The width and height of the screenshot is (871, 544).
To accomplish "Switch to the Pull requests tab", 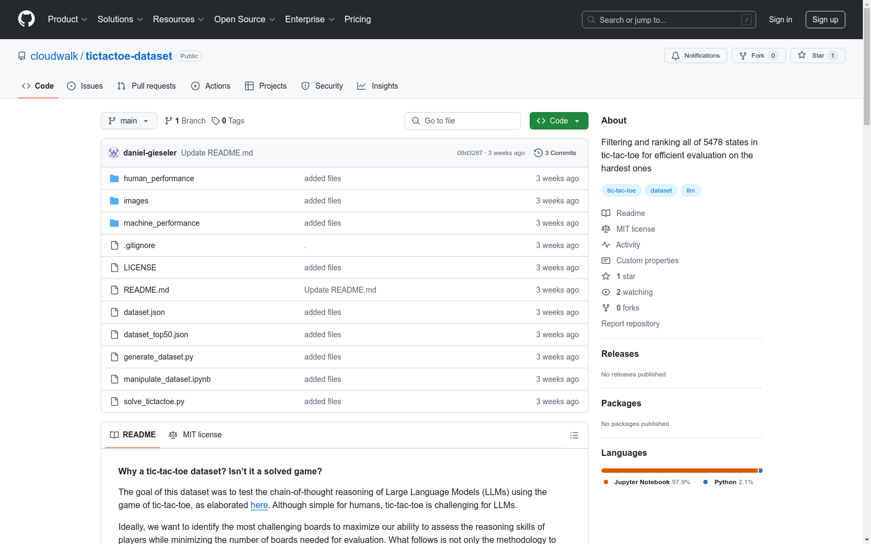I will click(146, 86).
